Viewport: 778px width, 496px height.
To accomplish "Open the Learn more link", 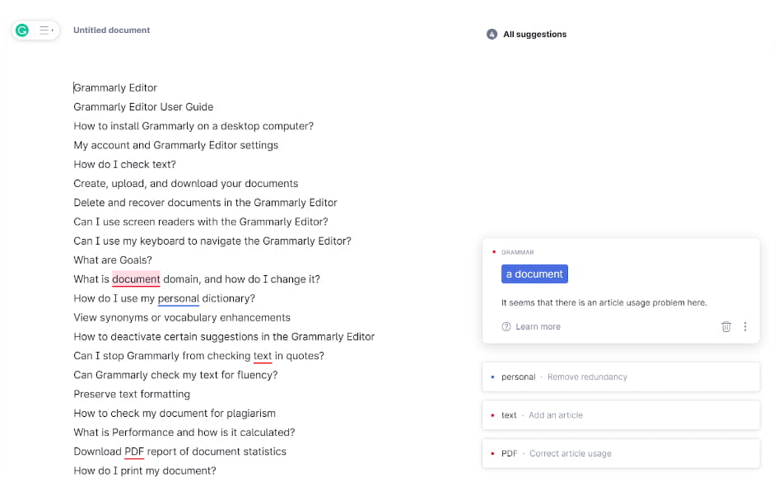I will [538, 327].
